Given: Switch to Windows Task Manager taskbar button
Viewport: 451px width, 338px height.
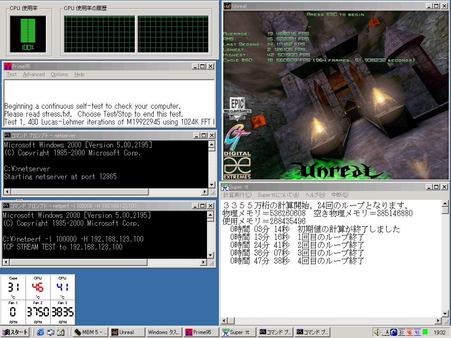Looking at the screenshot, I should click(164, 332).
